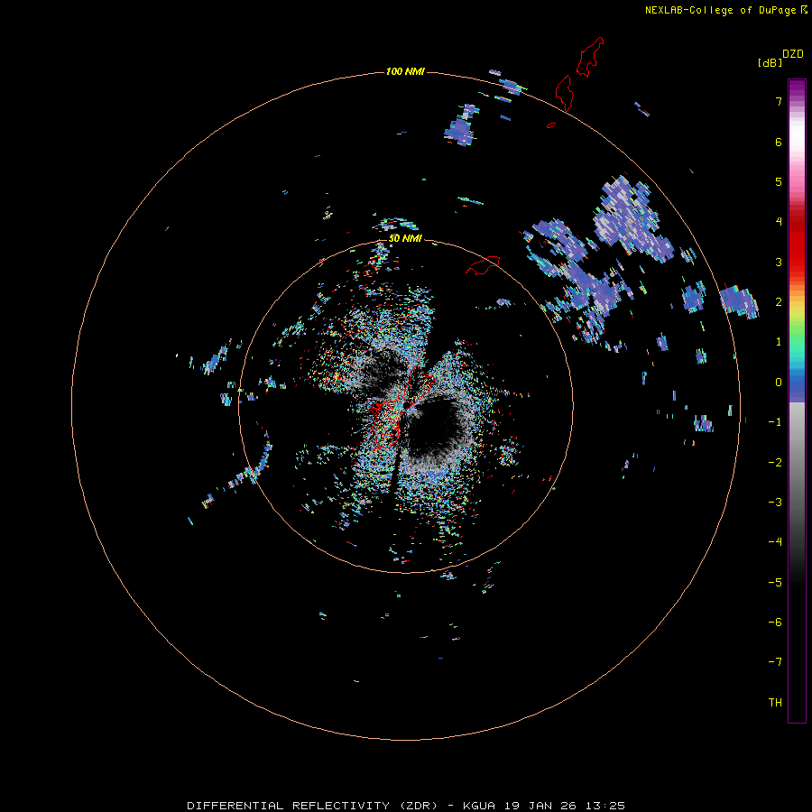Screen dimensions: 812x812
Task: Click the 1 value on color scale
Action: coord(779,342)
